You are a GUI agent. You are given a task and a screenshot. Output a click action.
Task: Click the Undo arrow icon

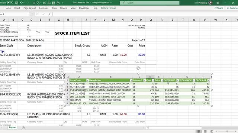click(22, 3)
